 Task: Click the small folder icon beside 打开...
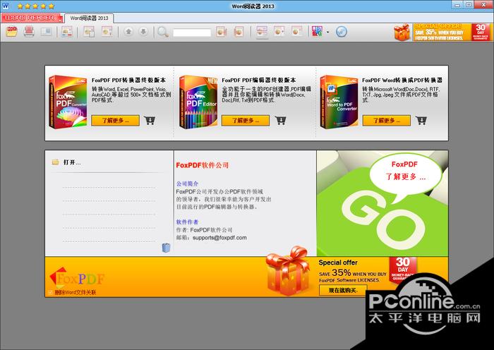56,162
